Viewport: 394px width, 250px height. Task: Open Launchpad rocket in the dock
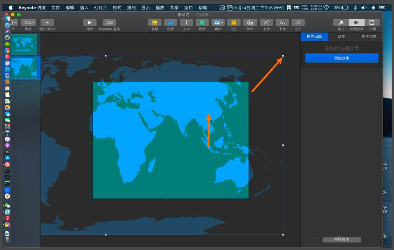(7, 38)
